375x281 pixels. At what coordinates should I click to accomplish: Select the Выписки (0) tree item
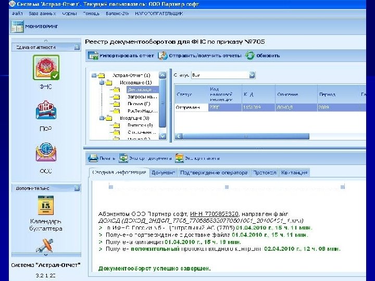point(141,125)
